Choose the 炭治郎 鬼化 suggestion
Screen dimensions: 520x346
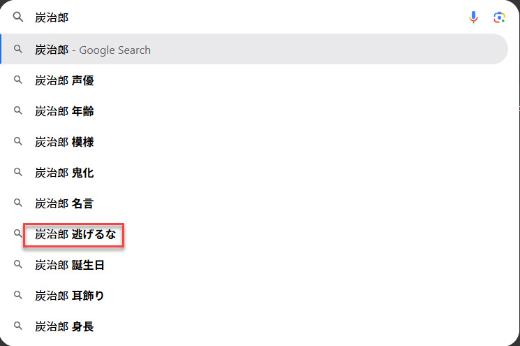65,173
